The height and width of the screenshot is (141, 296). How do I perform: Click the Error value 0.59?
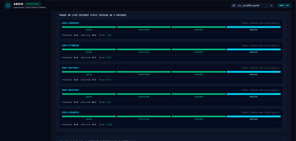pos(109,57)
